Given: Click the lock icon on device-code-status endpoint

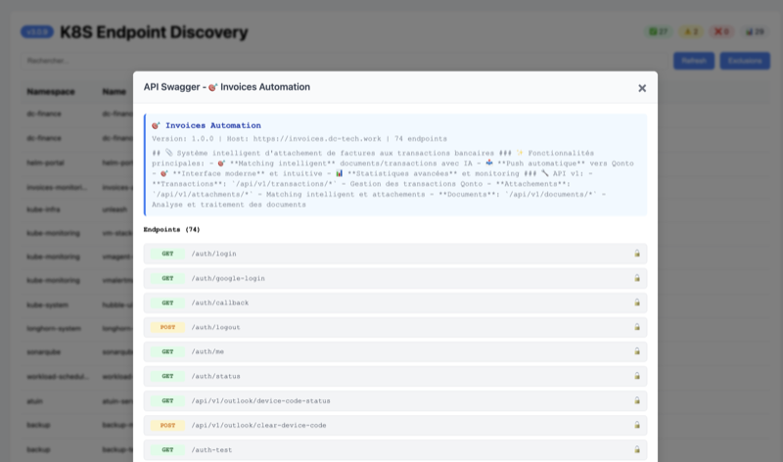Looking at the screenshot, I should (636, 400).
